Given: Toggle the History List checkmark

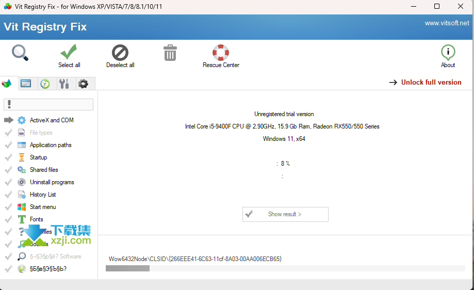Looking at the screenshot, I should pos(8,195).
